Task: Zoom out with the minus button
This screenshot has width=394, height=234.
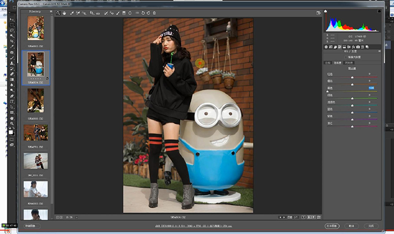Action: pyautogui.click(x=57, y=217)
